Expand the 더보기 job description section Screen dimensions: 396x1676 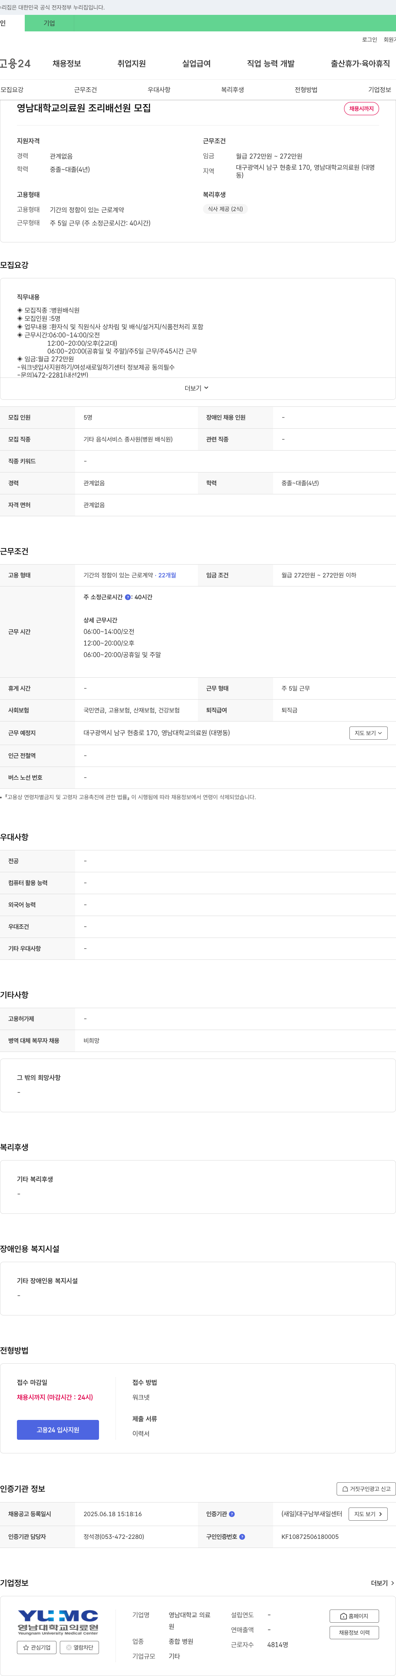coord(197,388)
